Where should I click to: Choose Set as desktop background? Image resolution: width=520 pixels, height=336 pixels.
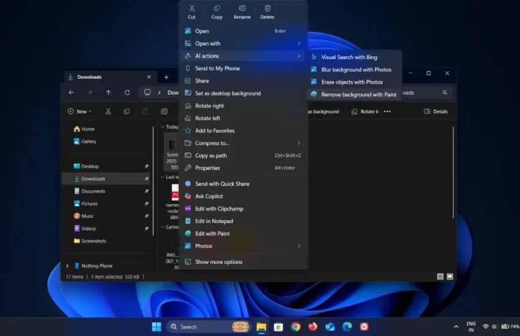coord(243,93)
